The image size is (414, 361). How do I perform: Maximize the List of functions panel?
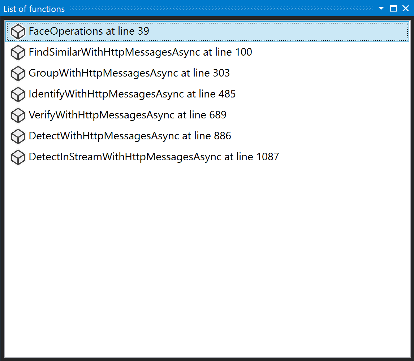pos(393,8)
